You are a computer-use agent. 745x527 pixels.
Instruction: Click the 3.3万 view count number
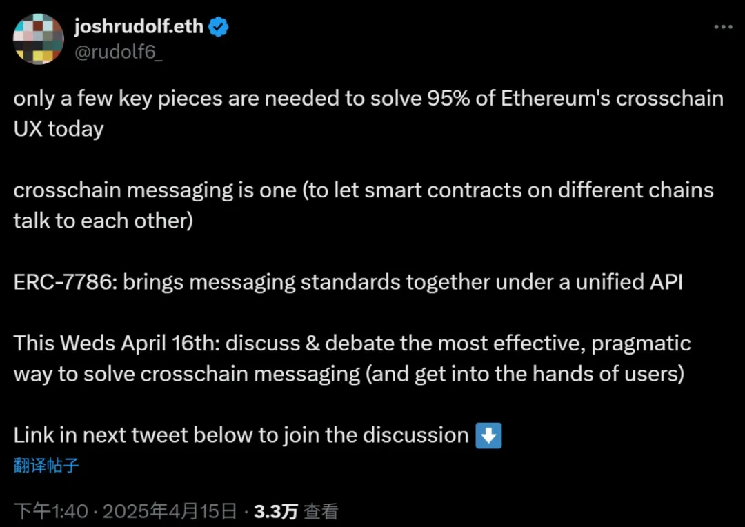[x=276, y=511]
